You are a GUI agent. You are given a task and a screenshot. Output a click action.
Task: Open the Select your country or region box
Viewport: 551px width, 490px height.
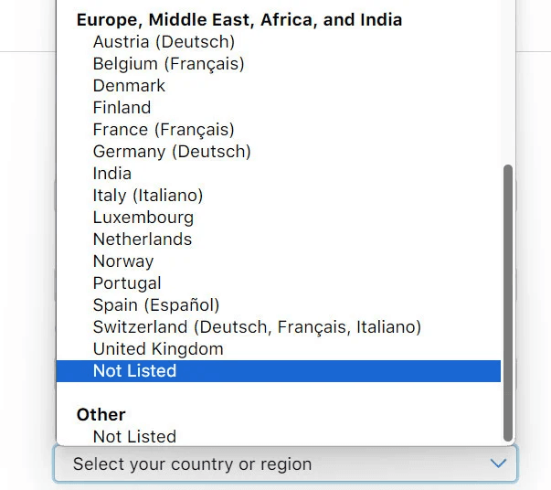coord(274,463)
